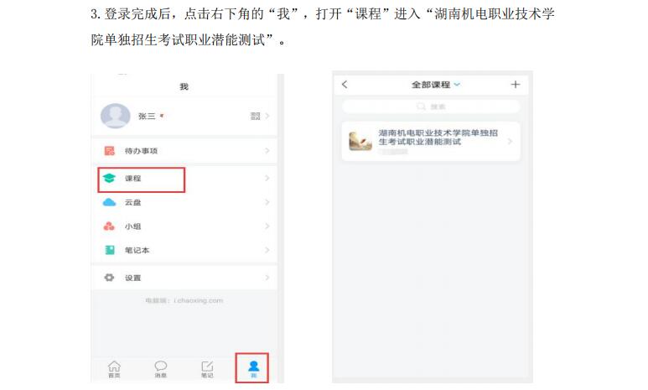648x390 pixels.
Task: Switch to the 消息 messages tab
Action: click(x=161, y=369)
